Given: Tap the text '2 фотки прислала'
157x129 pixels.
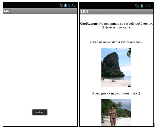Looking at the screenshot, I should [116, 27].
